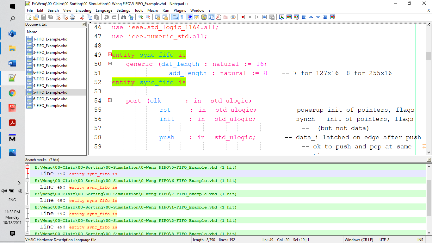Save the current file via toolbar icon

click(43, 17)
